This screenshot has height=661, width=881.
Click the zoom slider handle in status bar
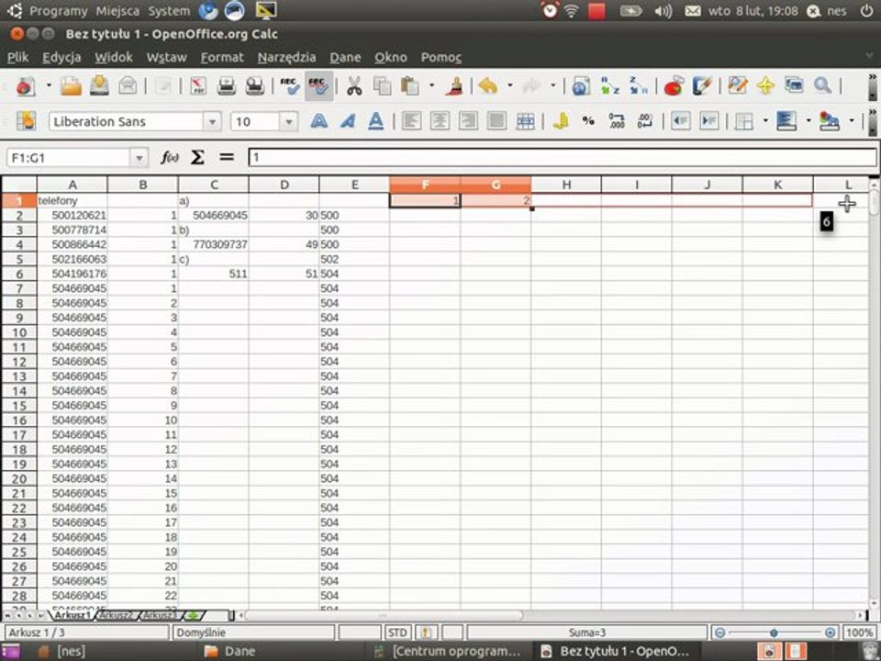tap(775, 633)
